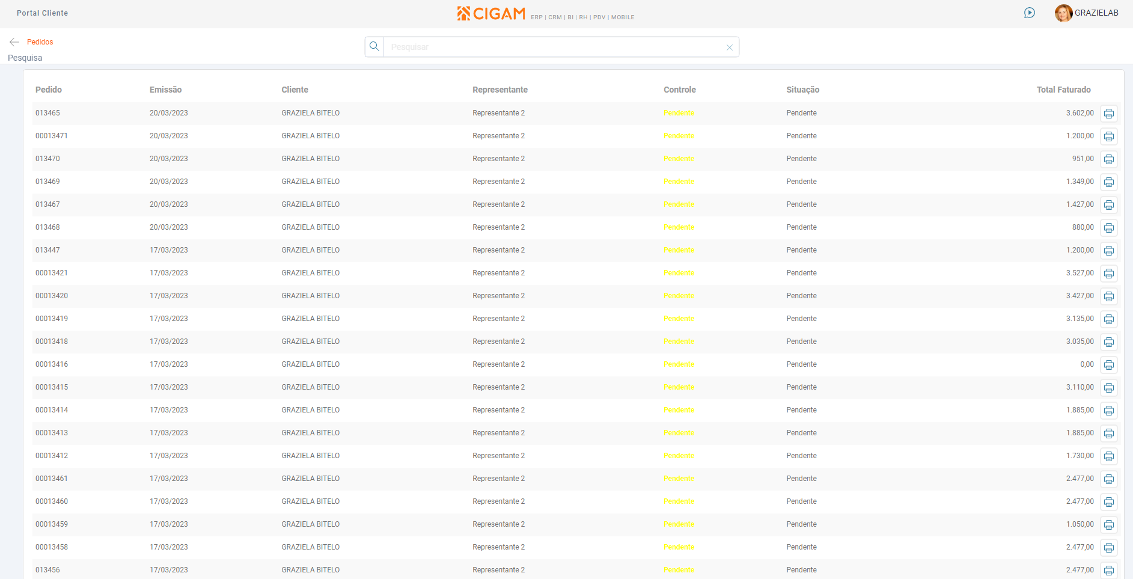Print order 00013421 worth 3.527,00
The height and width of the screenshot is (579, 1133).
pos(1108,274)
